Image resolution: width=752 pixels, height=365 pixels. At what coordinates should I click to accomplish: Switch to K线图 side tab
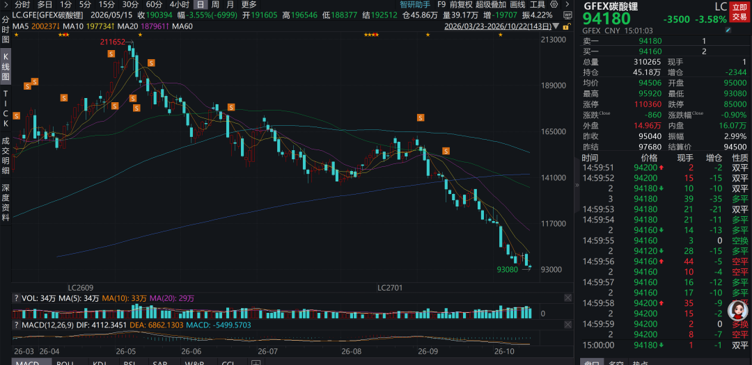point(6,67)
